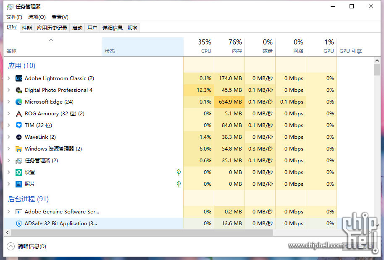Open the 文件(F) menu
The height and width of the screenshot is (260, 384).
click(14, 17)
